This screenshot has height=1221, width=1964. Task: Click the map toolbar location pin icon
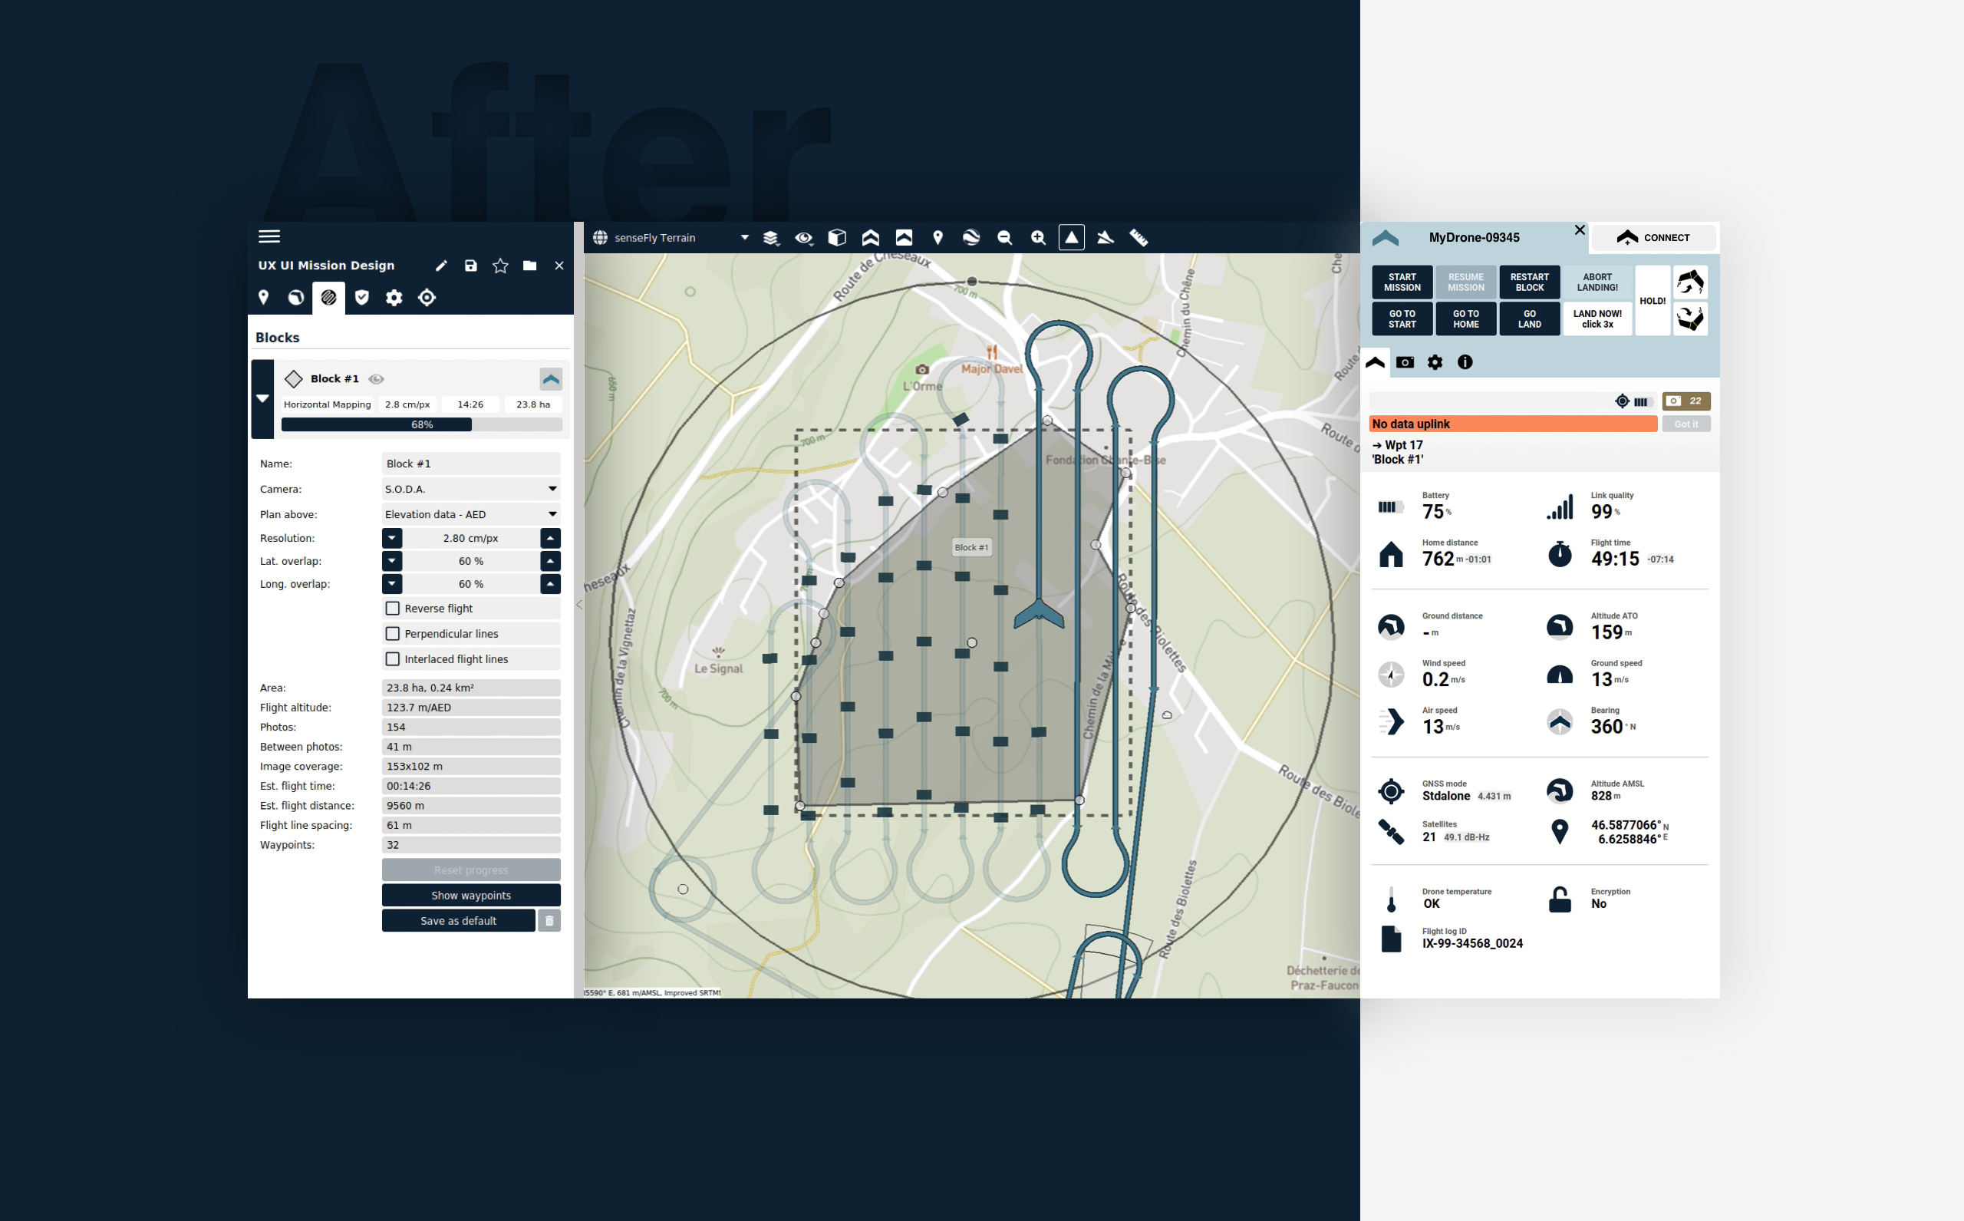[x=938, y=237]
